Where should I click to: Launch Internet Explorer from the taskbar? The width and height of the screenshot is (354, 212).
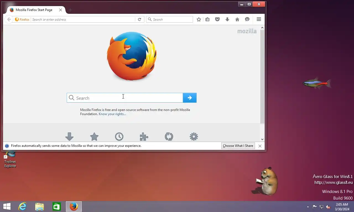coord(22,206)
